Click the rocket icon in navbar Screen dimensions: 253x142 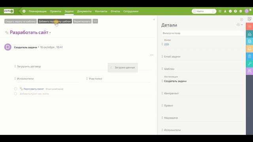pos(225,11)
